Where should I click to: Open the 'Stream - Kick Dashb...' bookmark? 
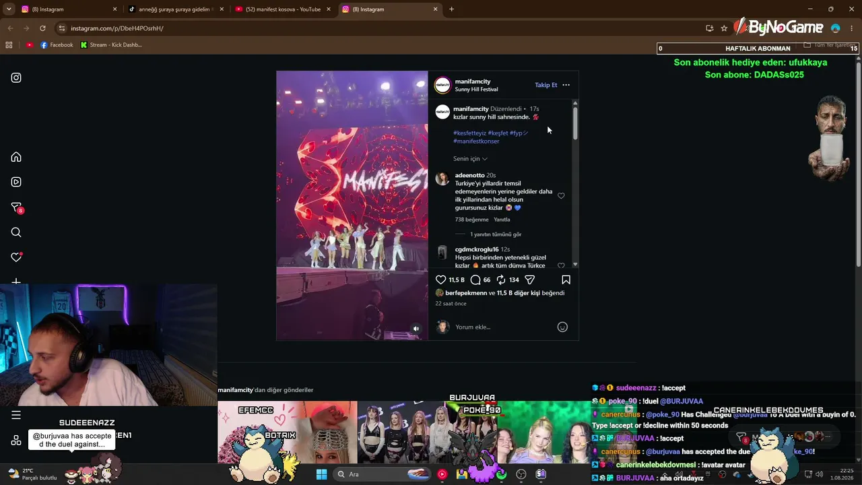[x=111, y=45]
